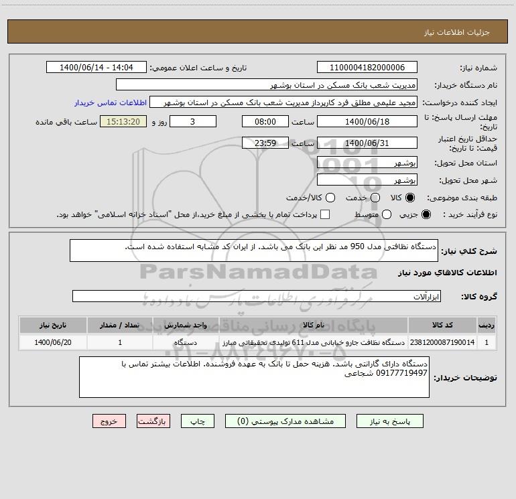Viewport: 516px width, 499px height.
Task: Click the واحد شمارش column header
Action: click(186, 325)
